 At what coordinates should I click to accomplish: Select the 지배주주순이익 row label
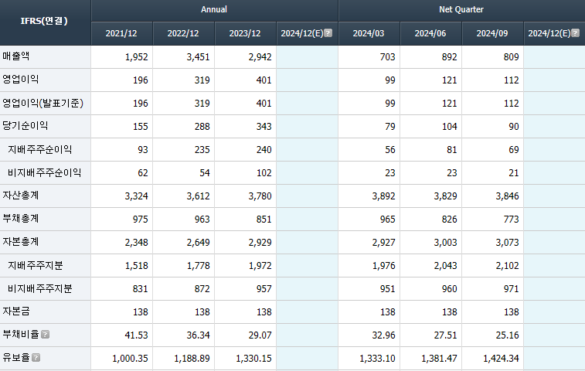coord(40,149)
